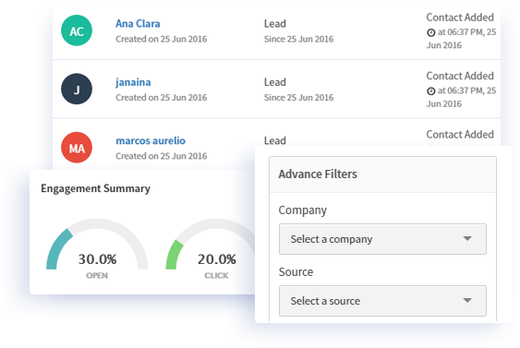Image resolution: width=520 pixels, height=348 pixels.
Task: Click Lead status in Ana Clara's row
Action: click(x=275, y=23)
